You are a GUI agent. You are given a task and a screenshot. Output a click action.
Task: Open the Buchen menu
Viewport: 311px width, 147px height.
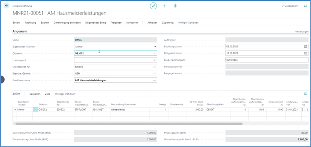click(x=45, y=23)
